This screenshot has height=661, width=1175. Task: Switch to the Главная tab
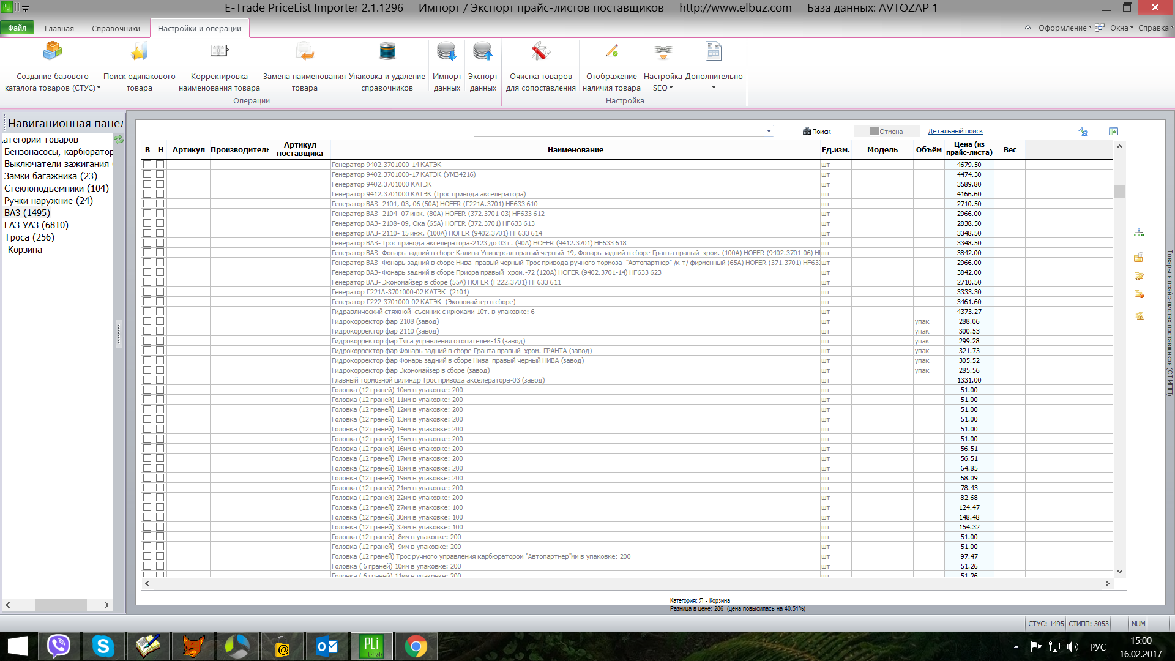point(59,28)
